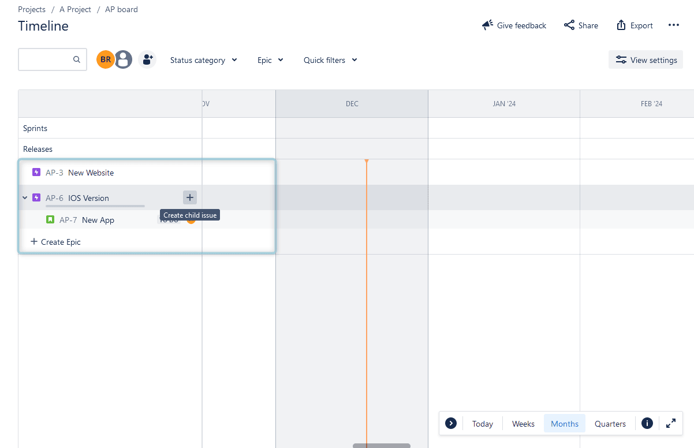Image resolution: width=694 pixels, height=448 pixels.
Task: Open the Status category dropdown
Action: click(x=203, y=60)
